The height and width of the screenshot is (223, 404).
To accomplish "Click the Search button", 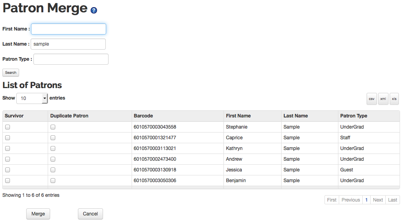I will 11,73.
